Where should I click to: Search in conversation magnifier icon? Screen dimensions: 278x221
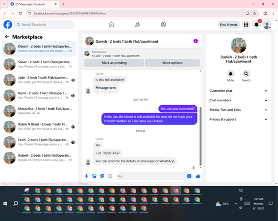246,74
